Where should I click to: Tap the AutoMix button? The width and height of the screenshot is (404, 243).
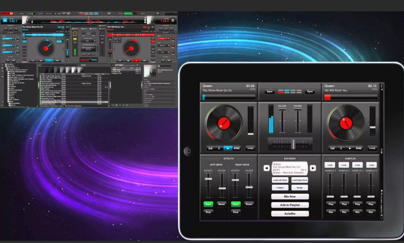pyautogui.click(x=290, y=214)
